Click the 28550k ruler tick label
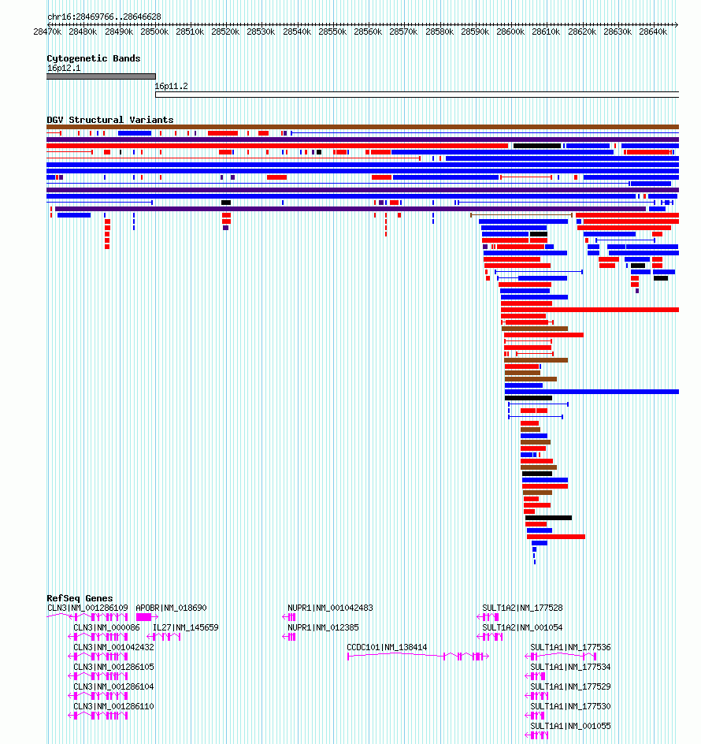Image resolution: width=701 pixels, height=744 pixels. point(332,32)
